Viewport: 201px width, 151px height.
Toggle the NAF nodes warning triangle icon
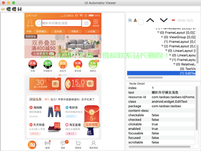tap(135, 20)
